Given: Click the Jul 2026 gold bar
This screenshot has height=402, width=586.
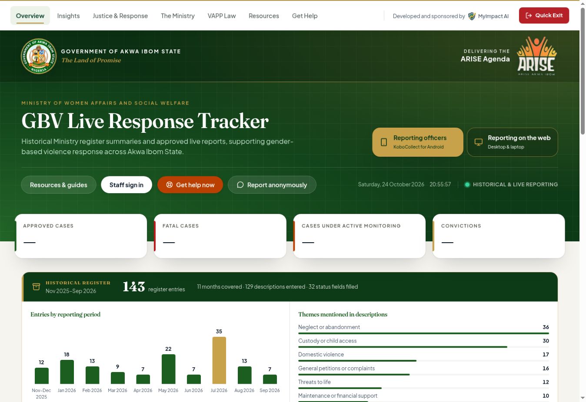Looking at the screenshot, I should point(219,360).
